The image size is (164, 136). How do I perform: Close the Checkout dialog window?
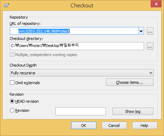click(x=156, y=4)
